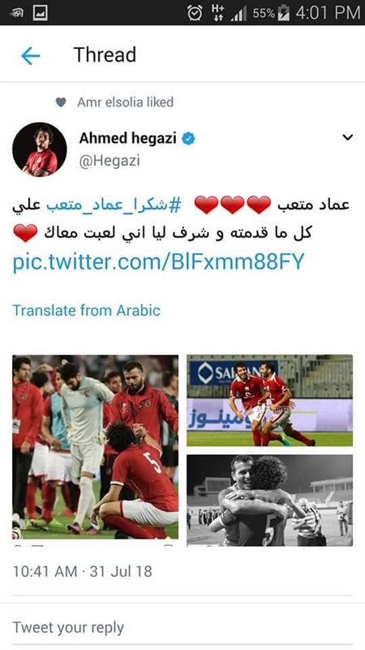Tap the alarm clock status bar icon
The height and width of the screenshot is (650, 365).
195,13
